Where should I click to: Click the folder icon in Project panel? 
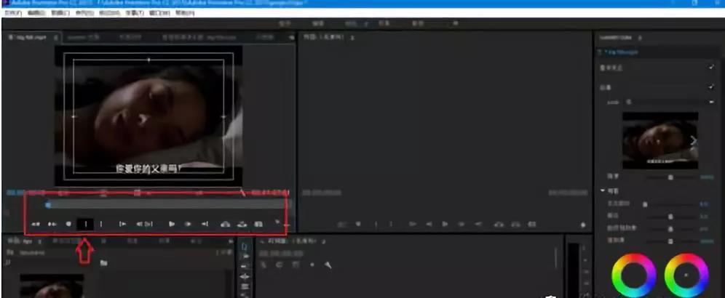pyautogui.click(x=103, y=263)
